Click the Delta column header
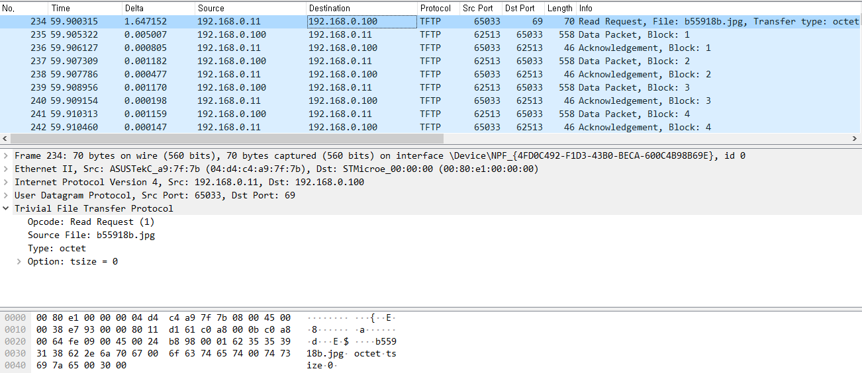This screenshot has height=373, width=862. (158, 8)
